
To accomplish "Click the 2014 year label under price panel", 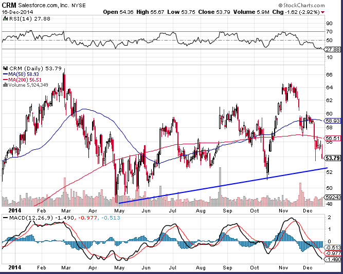I will coord(15,210).
